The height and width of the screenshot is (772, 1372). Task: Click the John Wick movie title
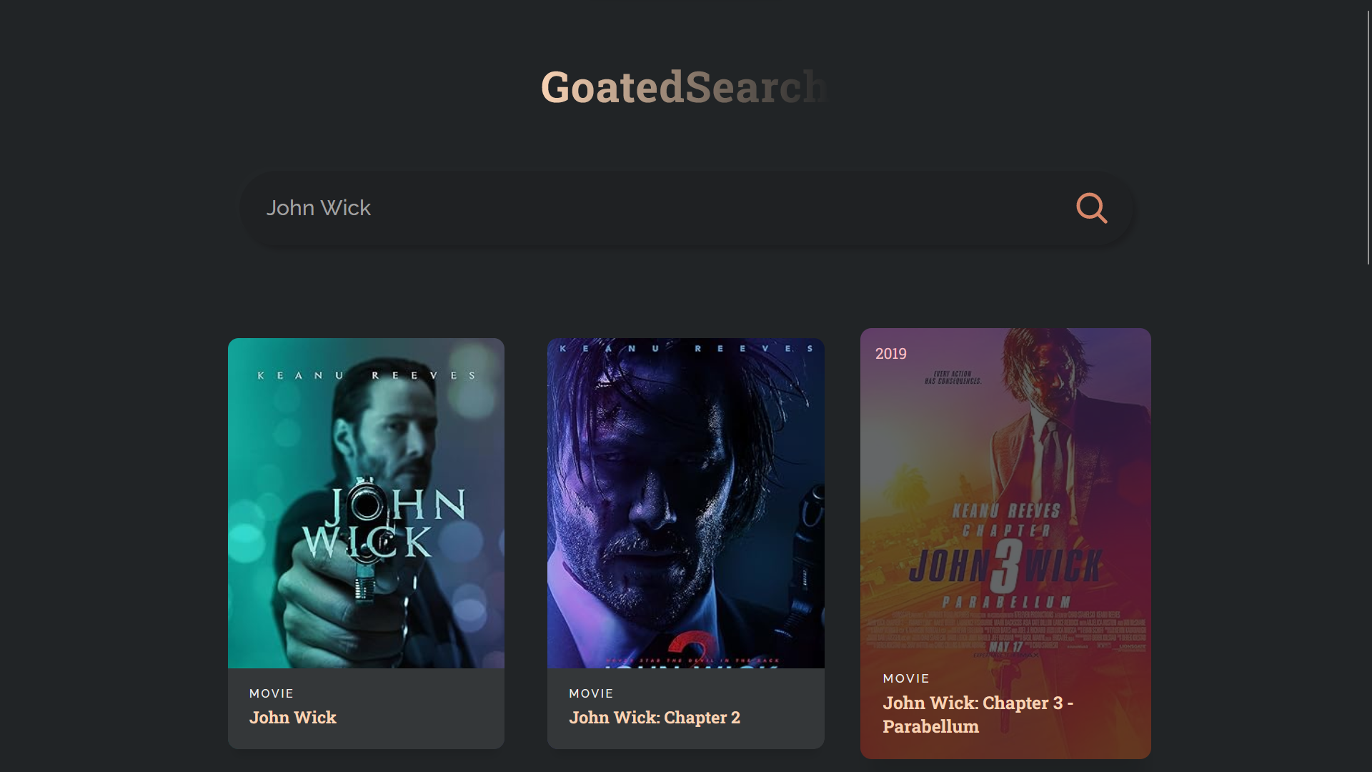[x=292, y=717]
